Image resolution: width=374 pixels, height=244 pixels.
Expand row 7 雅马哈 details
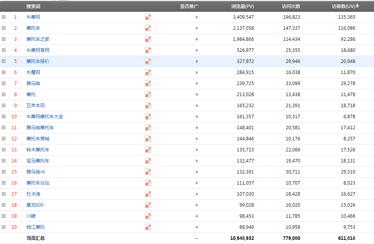coord(3,83)
